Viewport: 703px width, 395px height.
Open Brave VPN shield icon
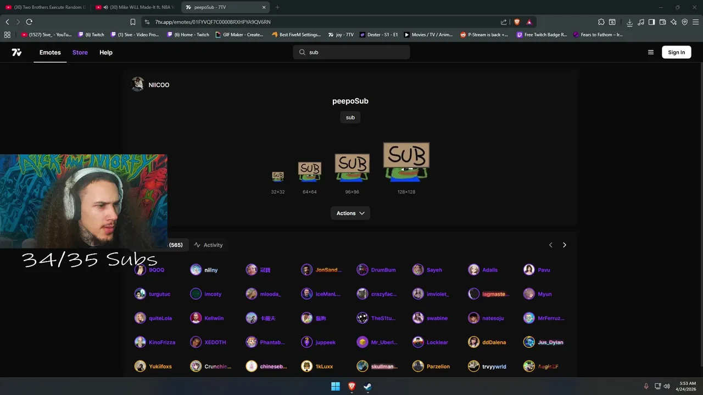tap(684, 22)
